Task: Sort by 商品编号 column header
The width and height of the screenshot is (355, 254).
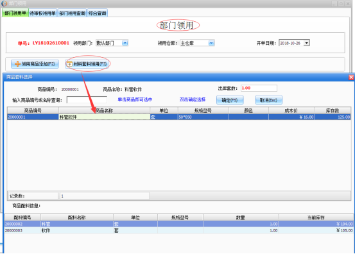Action: (33, 110)
